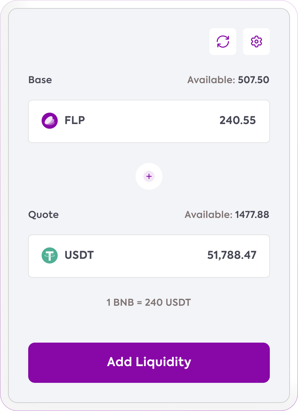Click the plus icon between token fields

149,176
